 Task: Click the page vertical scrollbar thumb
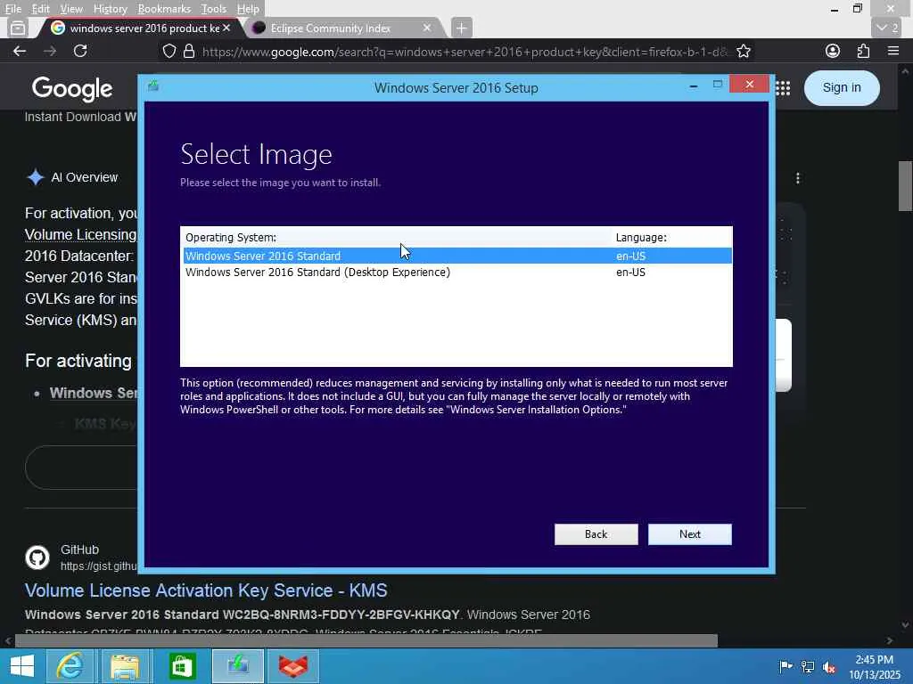(x=905, y=186)
